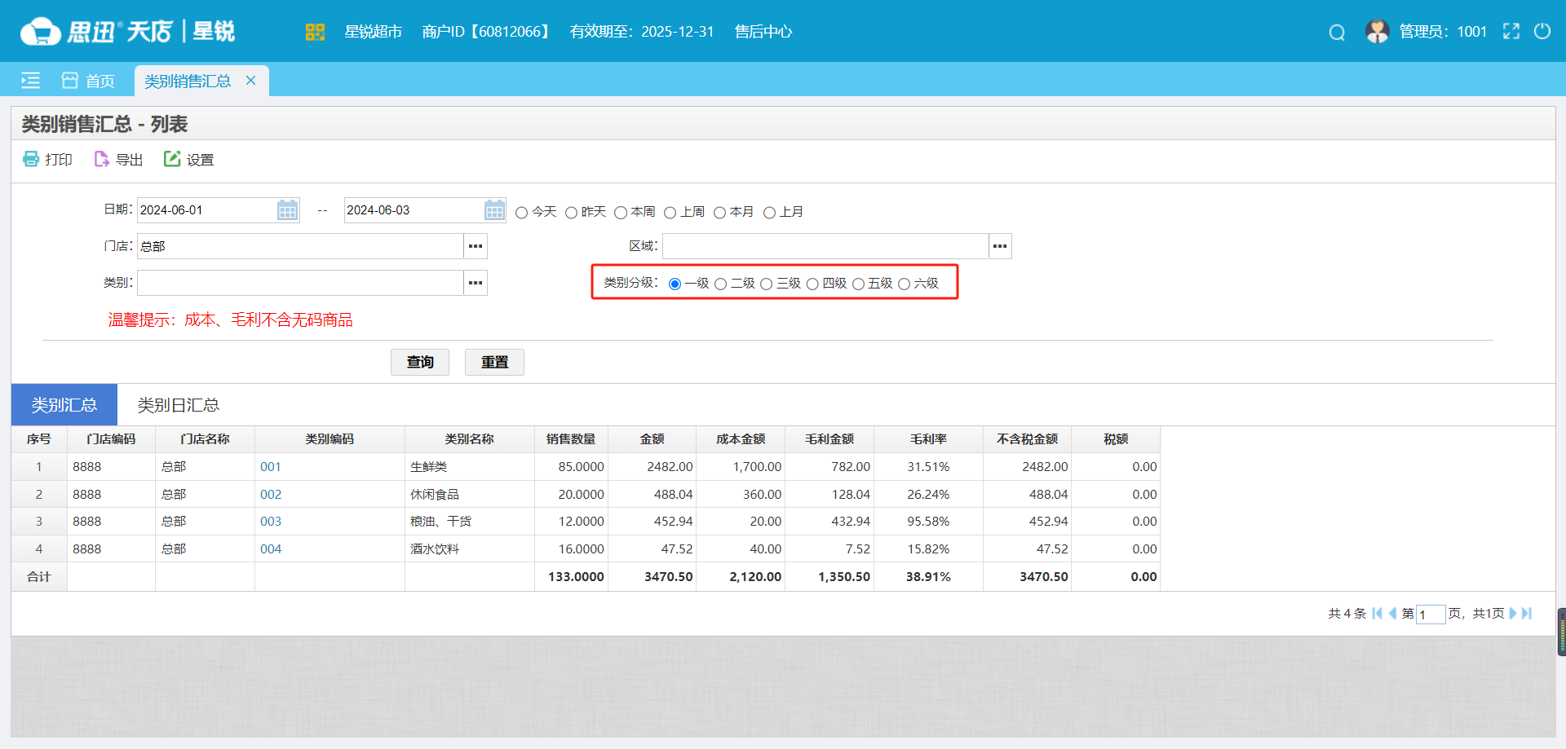Switch to the 首页 tab
Image resolution: width=1566 pixels, height=749 pixels.
point(88,81)
